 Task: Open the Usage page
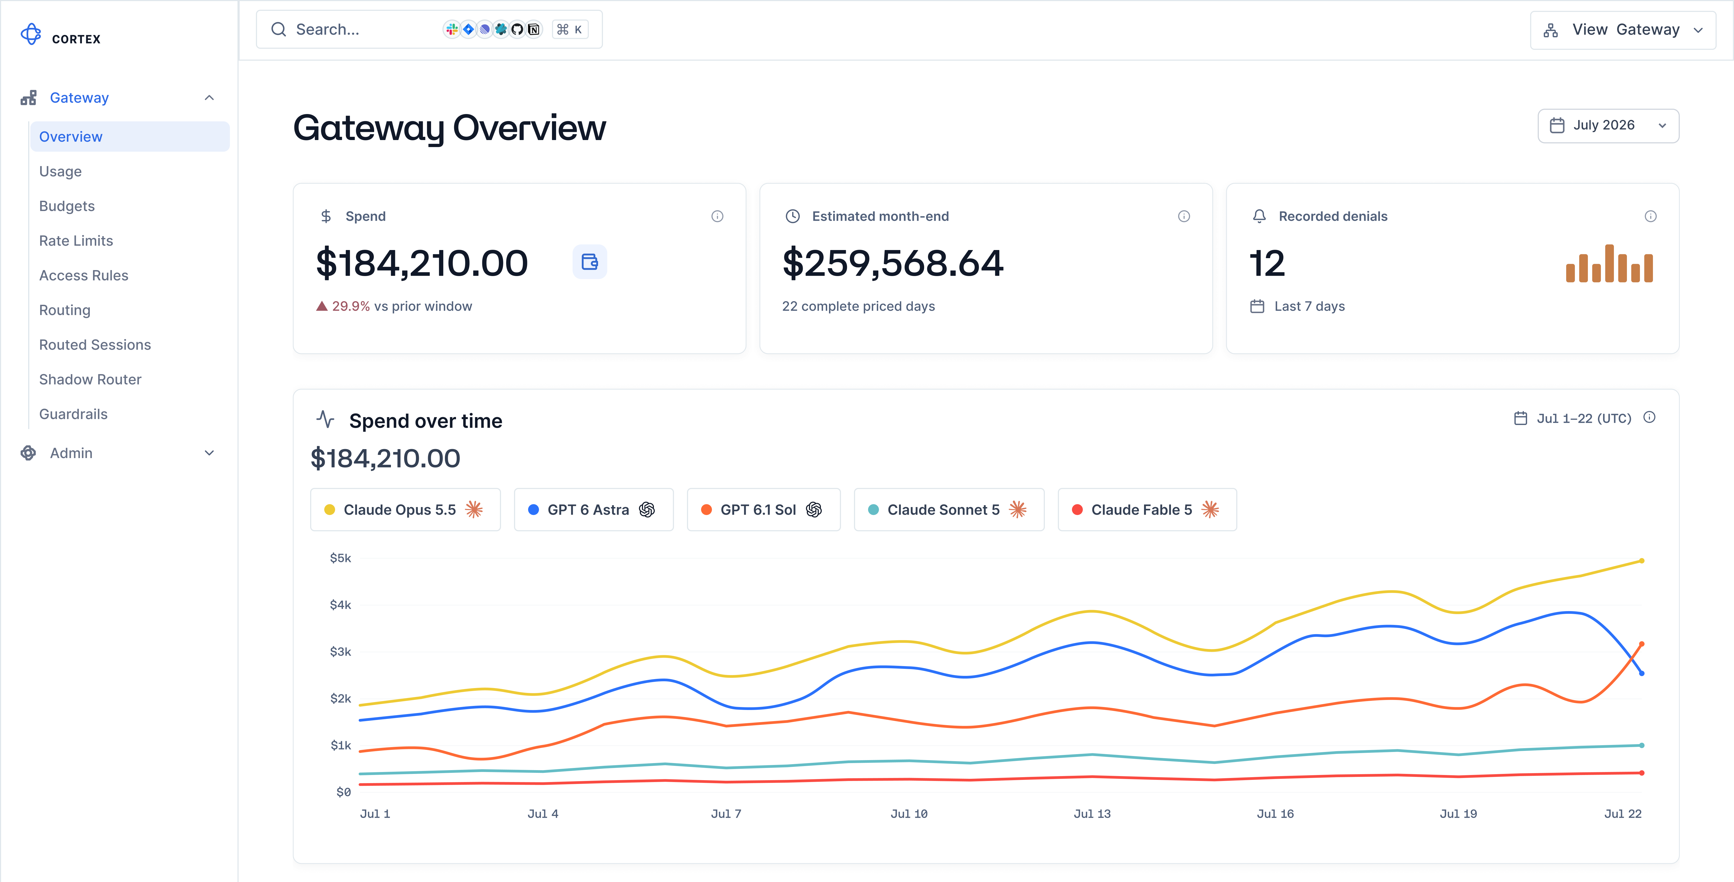click(60, 171)
